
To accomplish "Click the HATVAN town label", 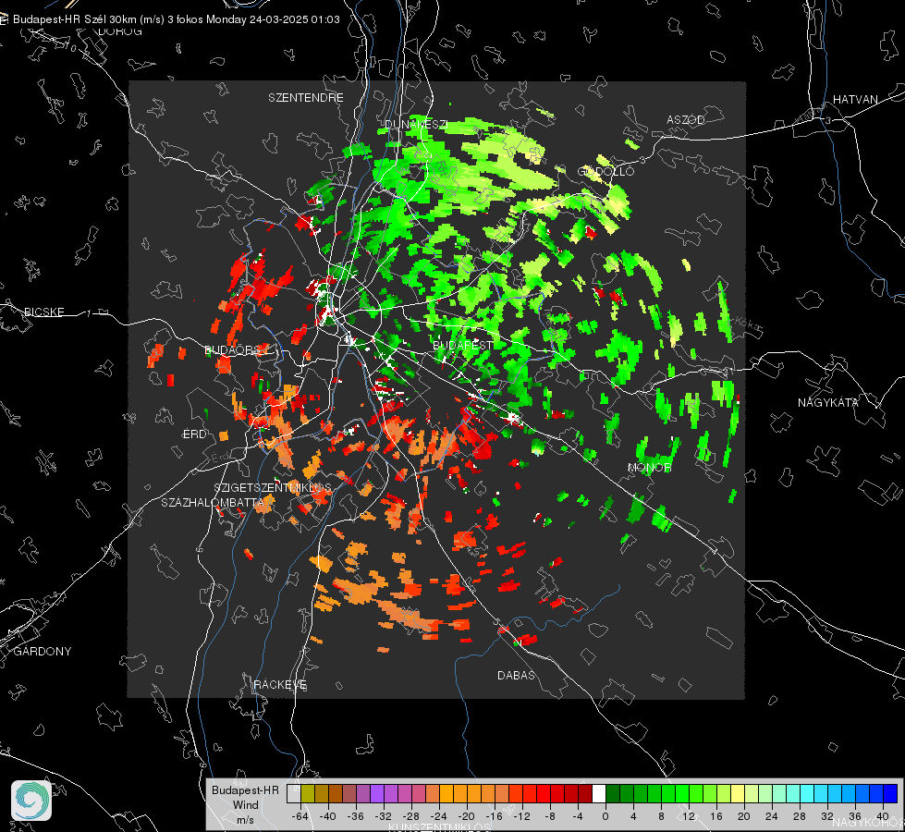I will (855, 99).
